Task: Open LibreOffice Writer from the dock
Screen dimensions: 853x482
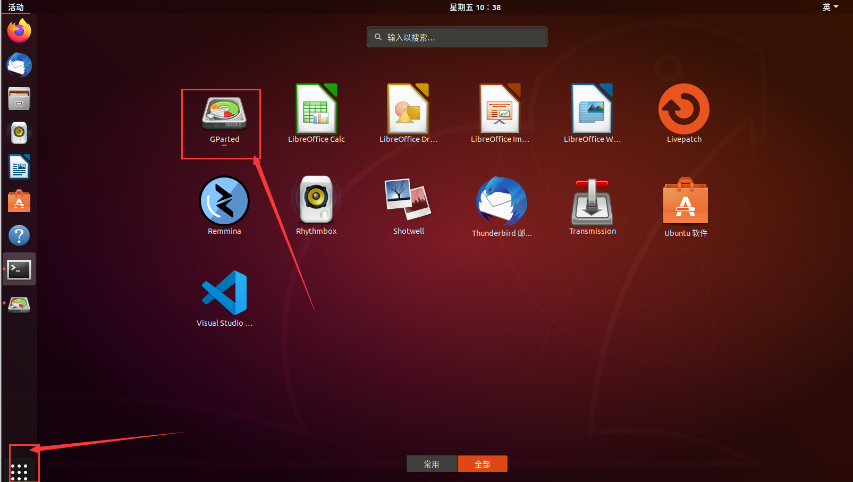Action: pyautogui.click(x=19, y=167)
